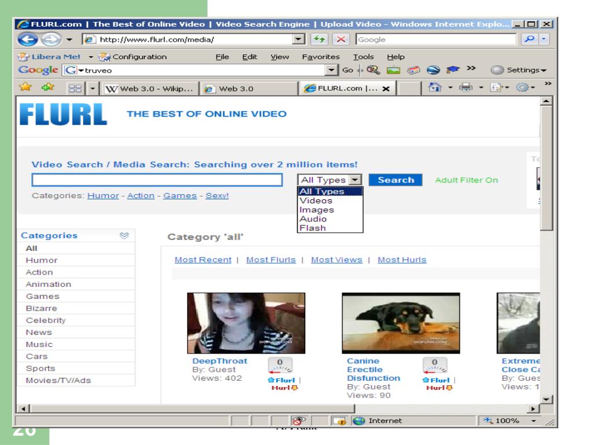Click the Print icon in the command bar

466,87
